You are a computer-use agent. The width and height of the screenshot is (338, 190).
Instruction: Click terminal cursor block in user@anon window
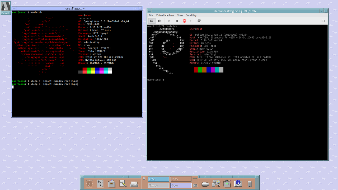(13, 87)
